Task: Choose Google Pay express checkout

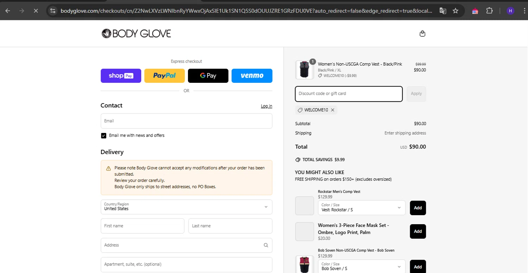Action: pos(208,76)
